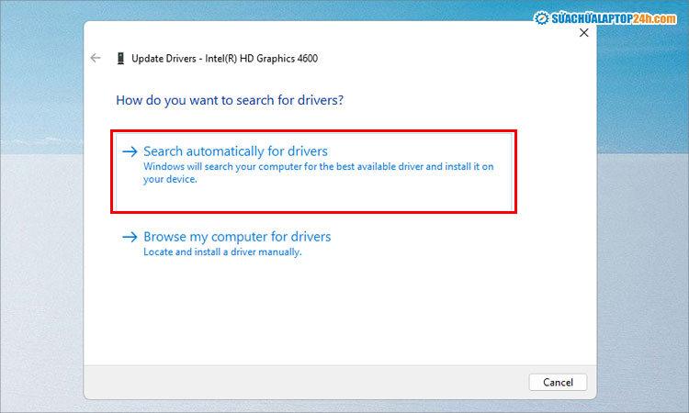The image size is (689, 413).
Task: Choose Browse my computer for drivers
Action: tap(237, 237)
